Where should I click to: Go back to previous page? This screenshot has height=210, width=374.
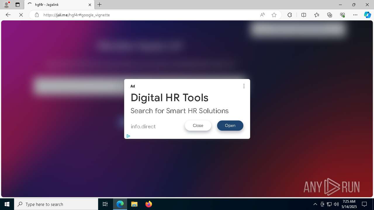pos(8,15)
